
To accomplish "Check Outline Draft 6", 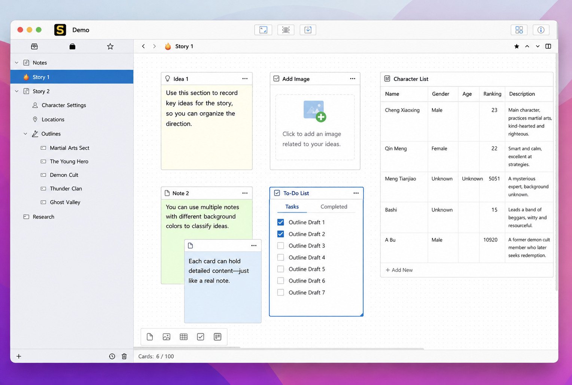I will click(x=280, y=281).
